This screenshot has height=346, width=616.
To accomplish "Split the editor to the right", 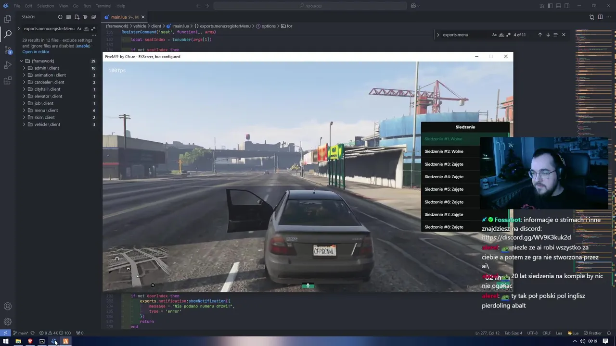I will tap(600, 17).
